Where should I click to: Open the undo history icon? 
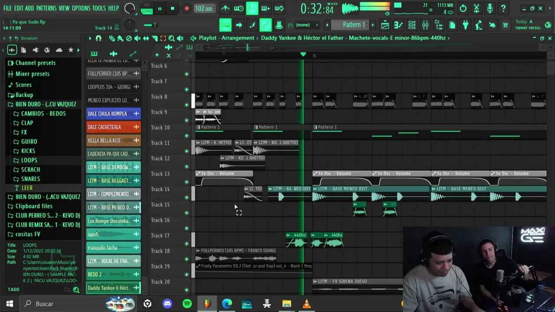pos(463,8)
